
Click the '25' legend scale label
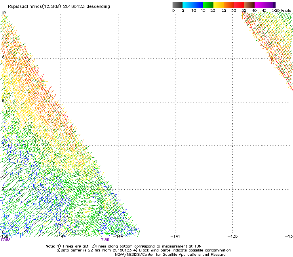(x=224, y=10)
